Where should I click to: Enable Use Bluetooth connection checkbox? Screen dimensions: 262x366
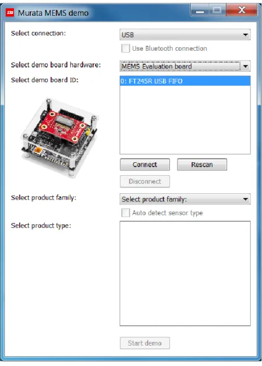pos(125,48)
